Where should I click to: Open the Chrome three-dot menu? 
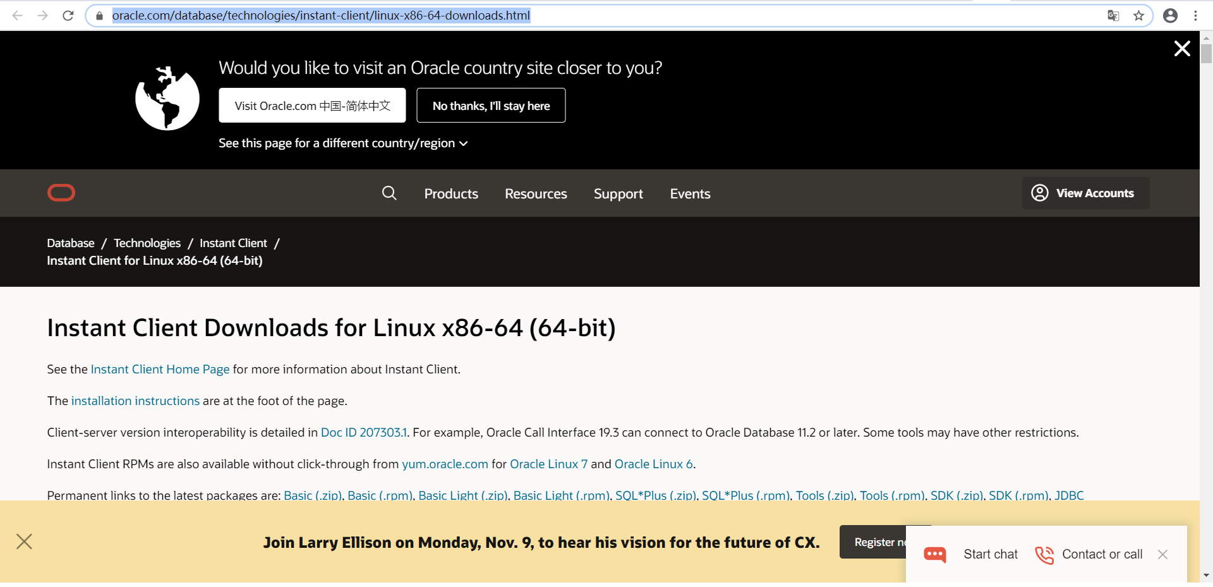pos(1195,16)
